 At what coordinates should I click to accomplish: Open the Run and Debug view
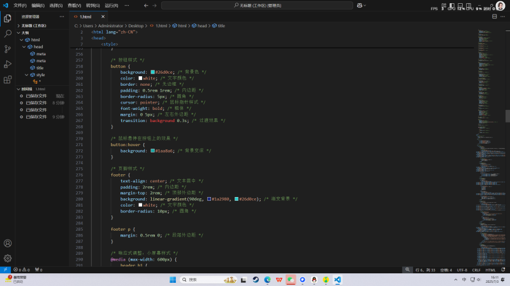pos(8,64)
